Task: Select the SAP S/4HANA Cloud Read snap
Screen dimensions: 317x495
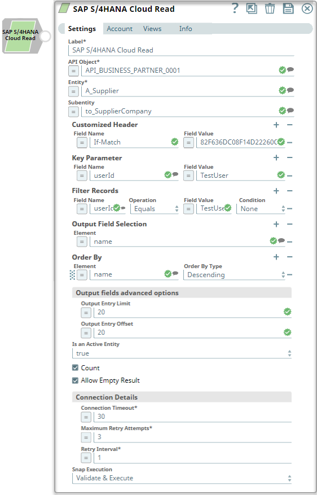Action: pos(20,36)
